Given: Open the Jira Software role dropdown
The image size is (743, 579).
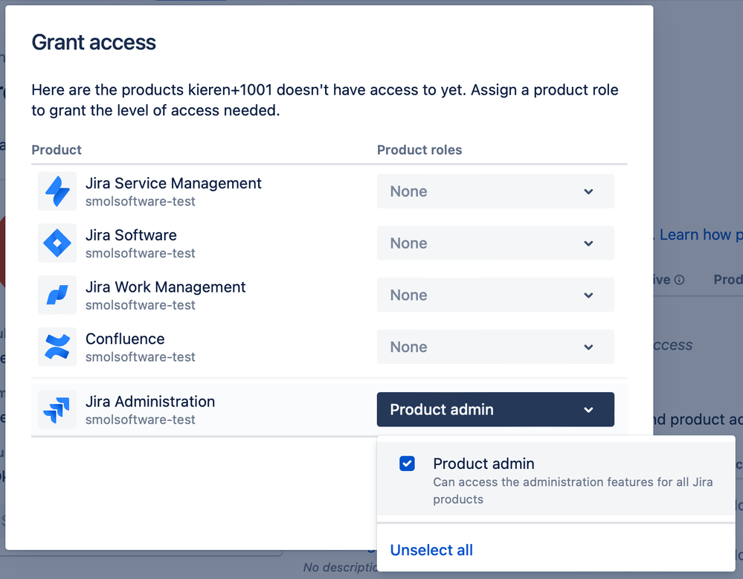Looking at the screenshot, I should coord(495,243).
